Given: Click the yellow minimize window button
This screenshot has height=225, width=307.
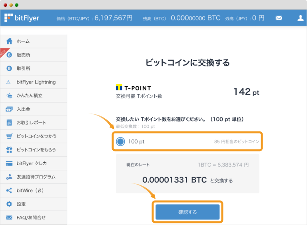Looking at the screenshot, I should 11,5.
